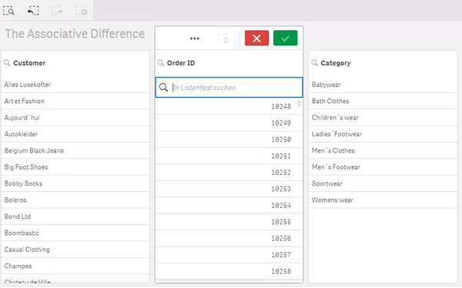Select customer Art et Fashion
Viewport: 462px width, 288px height.
75,101
